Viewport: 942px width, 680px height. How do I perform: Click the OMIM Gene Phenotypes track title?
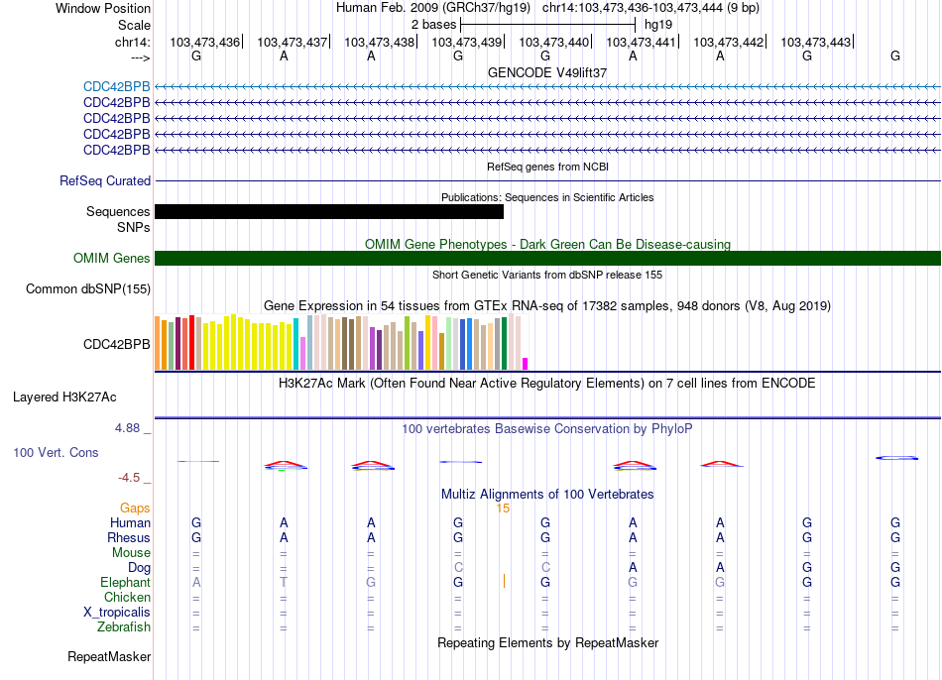548,244
